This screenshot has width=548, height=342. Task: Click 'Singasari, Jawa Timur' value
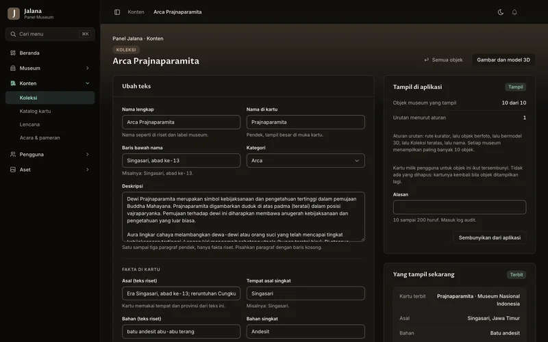pyautogui.click(x=493, y=318)
